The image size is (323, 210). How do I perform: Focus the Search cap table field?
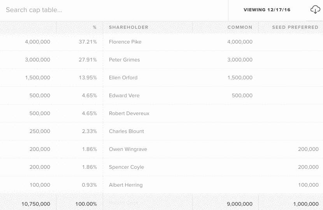[113, 10]
